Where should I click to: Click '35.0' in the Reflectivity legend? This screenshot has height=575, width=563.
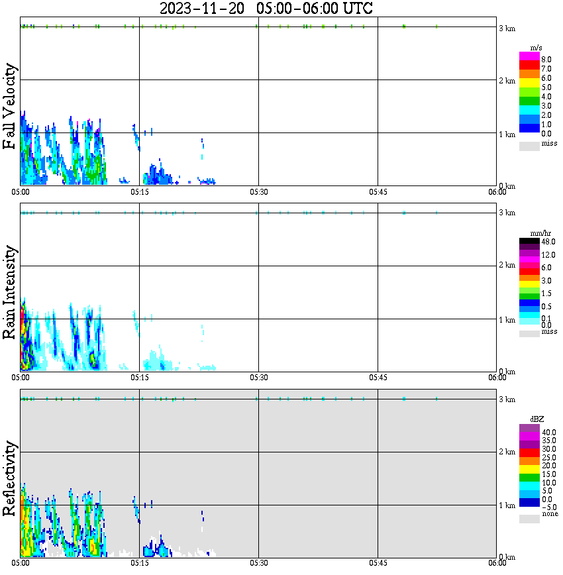click(549, 441)
